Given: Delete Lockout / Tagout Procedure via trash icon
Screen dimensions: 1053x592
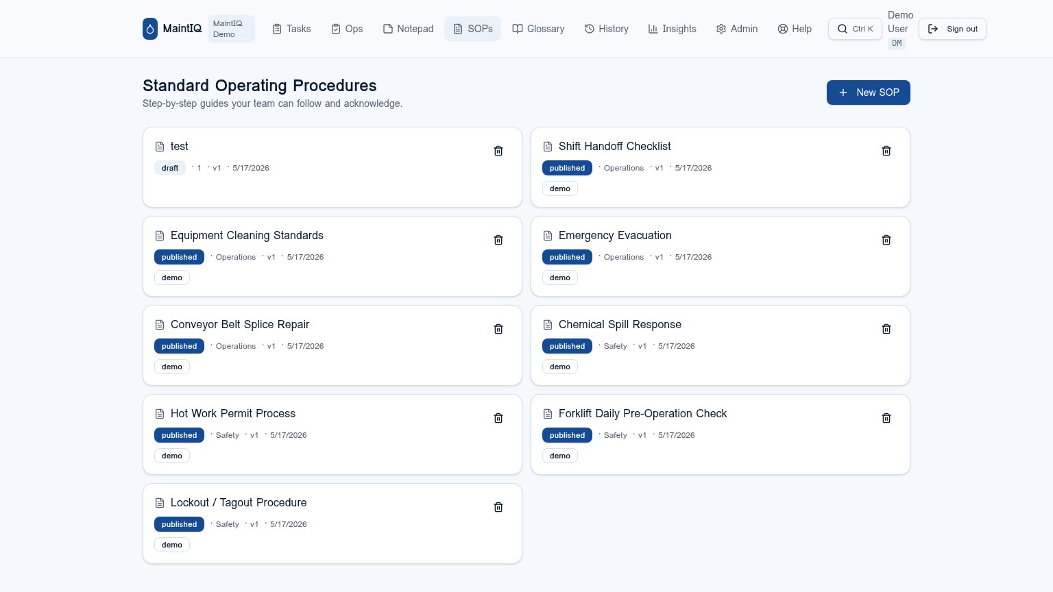Looking at the screenshot, I should pyautogui.click(x=498, y=507).
